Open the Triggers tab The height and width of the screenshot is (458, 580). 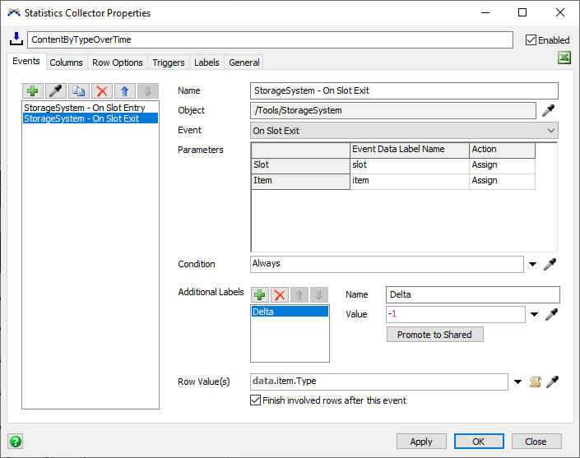pos(169,62)
